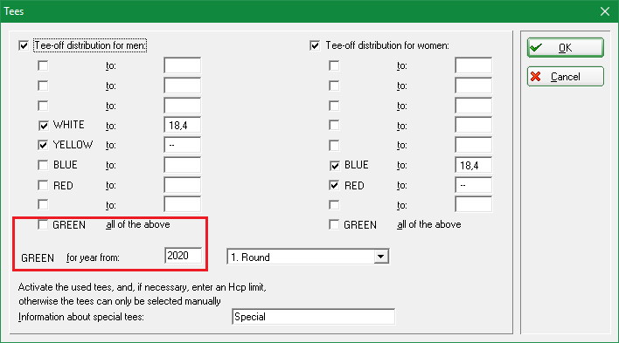This screenshot has height=343, width=619.
Task: Uncheck the men's WHITE tee checkbox
Action: pyautogui.click(x=43, y=126)
